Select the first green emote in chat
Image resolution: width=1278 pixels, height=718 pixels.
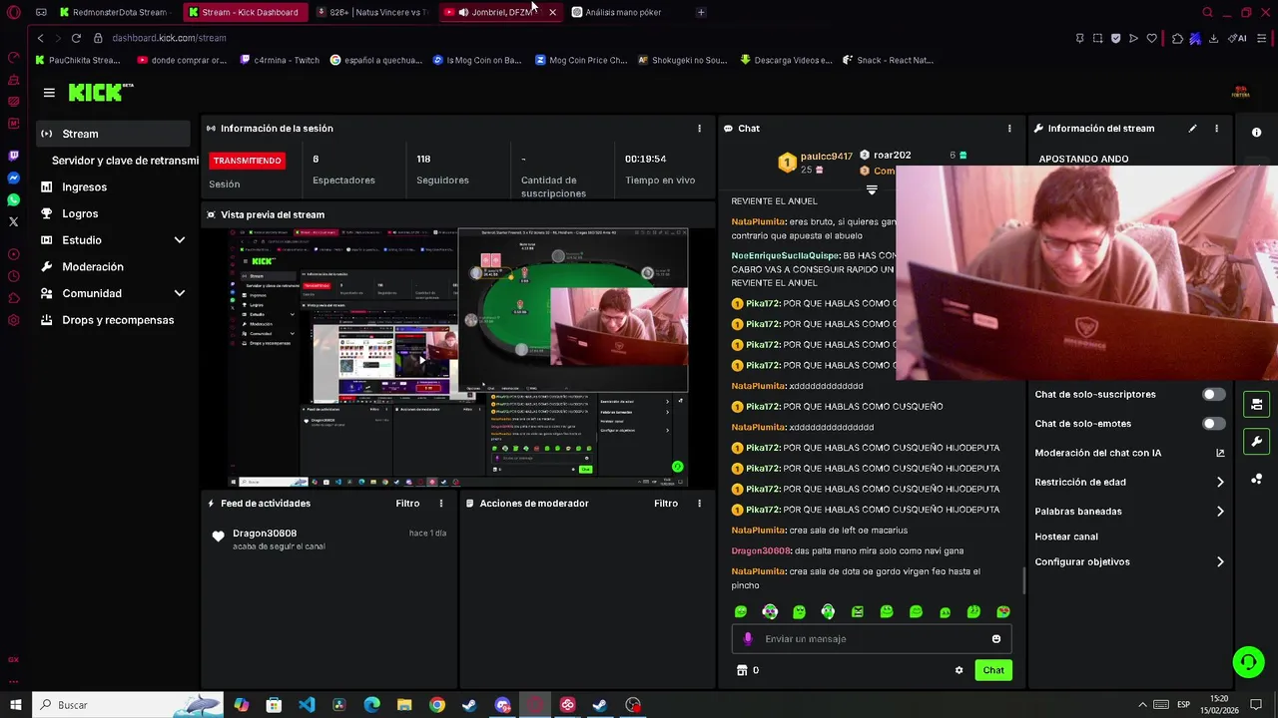pos(741,611)
